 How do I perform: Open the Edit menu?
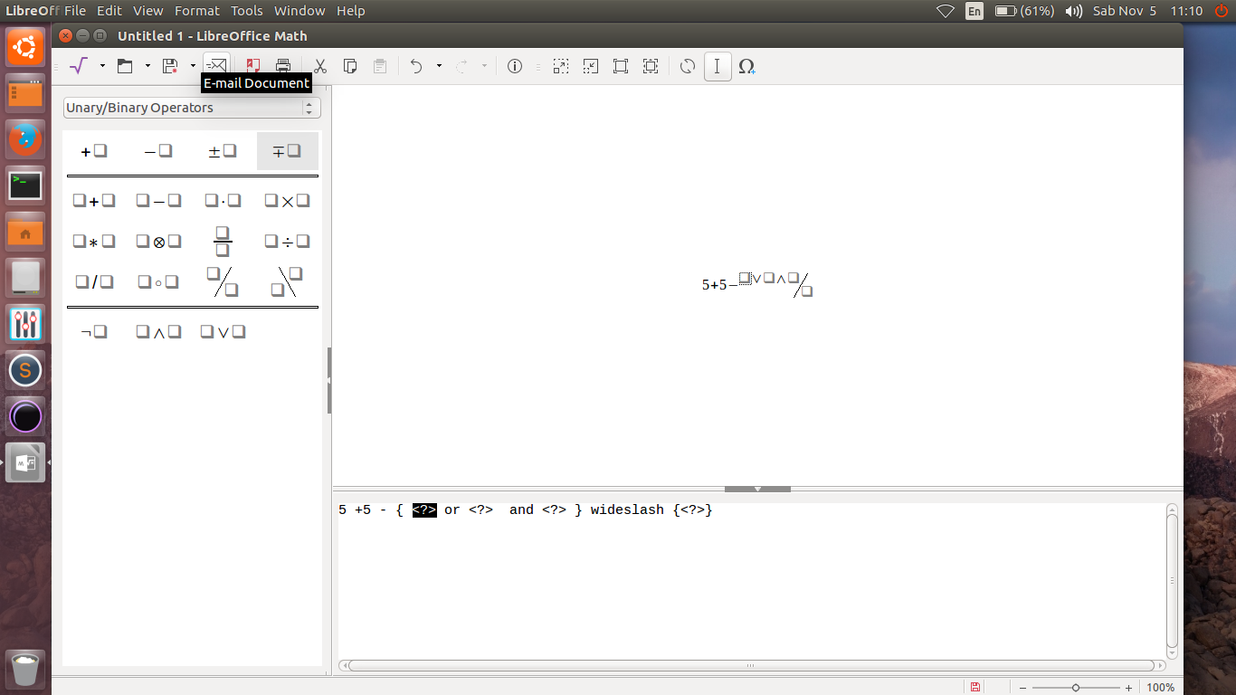coord(109,11)
